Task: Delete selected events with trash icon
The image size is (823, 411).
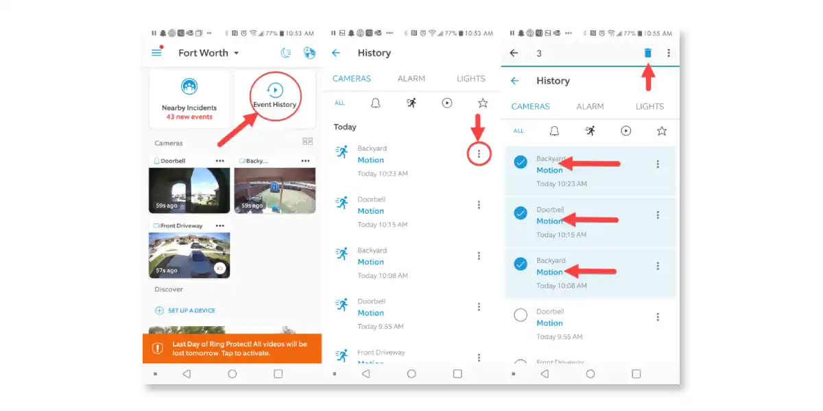Action: pos(647,53)
